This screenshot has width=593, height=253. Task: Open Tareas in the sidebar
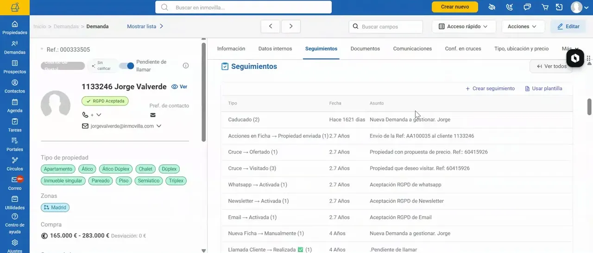tap(15, 125)
